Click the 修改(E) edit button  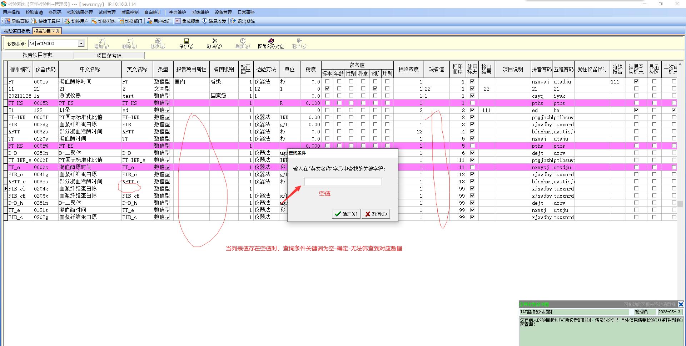click(x=158, y=44)
